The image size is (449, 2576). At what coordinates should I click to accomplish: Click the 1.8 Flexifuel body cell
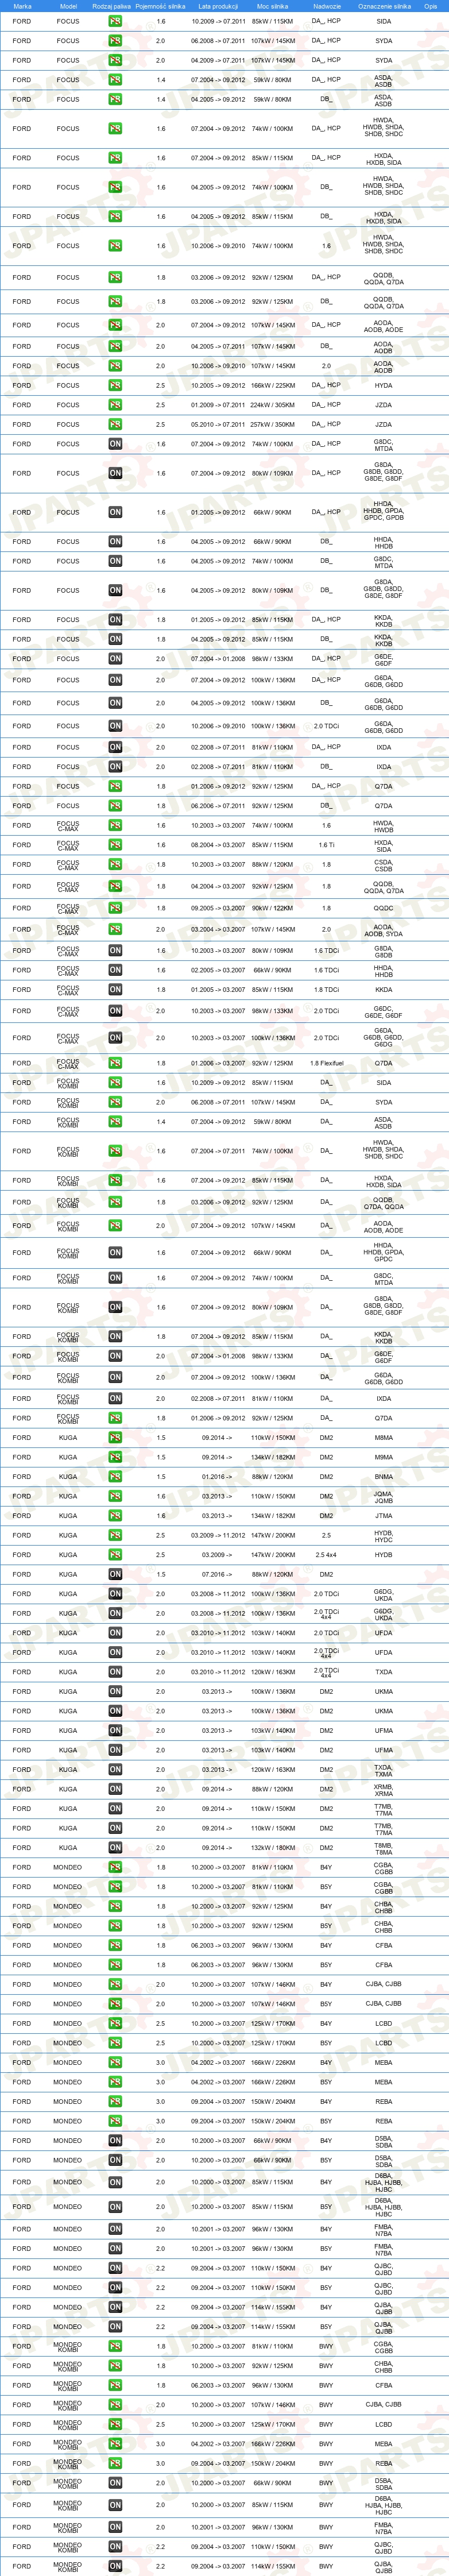click(x=326, y=1063)
